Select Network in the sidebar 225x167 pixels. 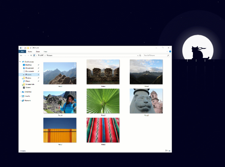pos(28,101)
